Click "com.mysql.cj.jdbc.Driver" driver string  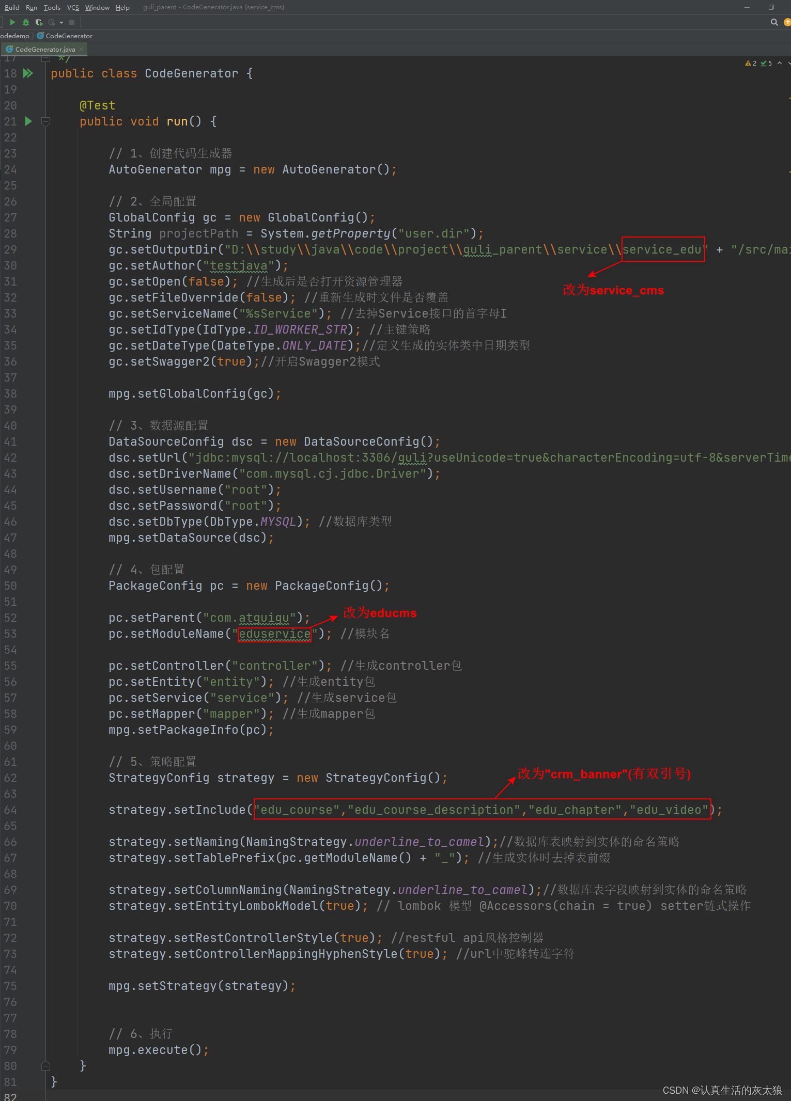(x=332, y=474)
